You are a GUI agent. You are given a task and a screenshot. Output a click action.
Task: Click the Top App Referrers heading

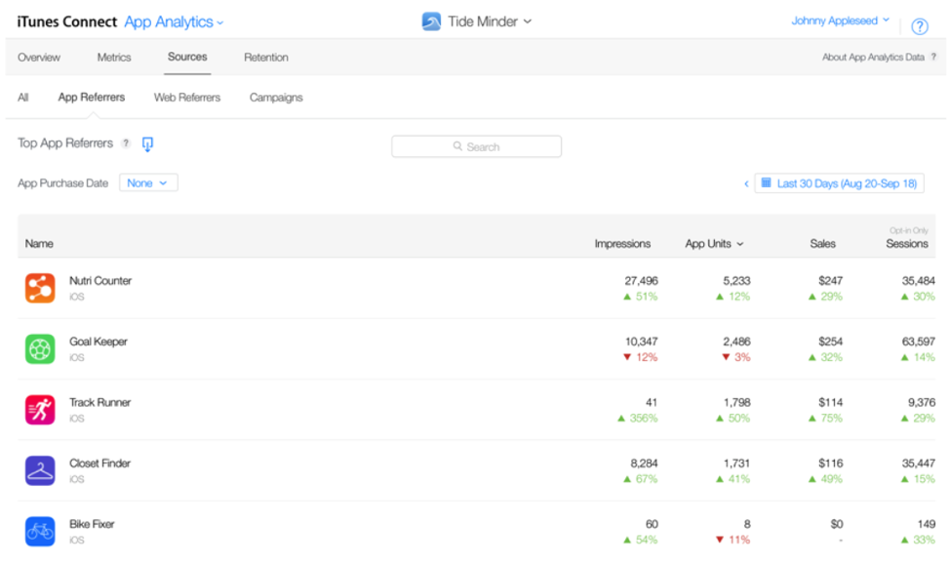pos(65,143)
